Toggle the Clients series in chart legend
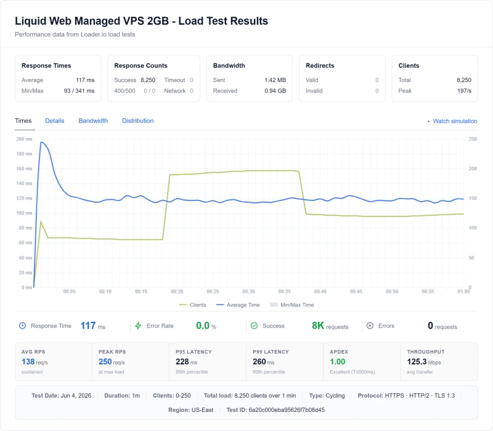Viewport: 493px width, 431px height. point(192,305)
